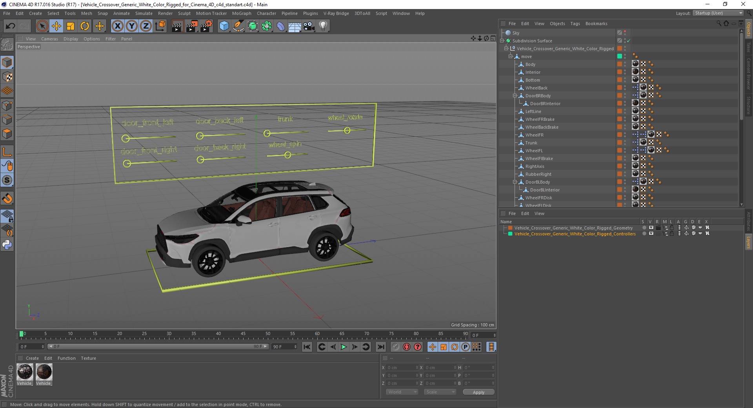753x408 pixels.
Task: Select the Live Selection tool
Action: pyautogui.click(x=42, y=26)
